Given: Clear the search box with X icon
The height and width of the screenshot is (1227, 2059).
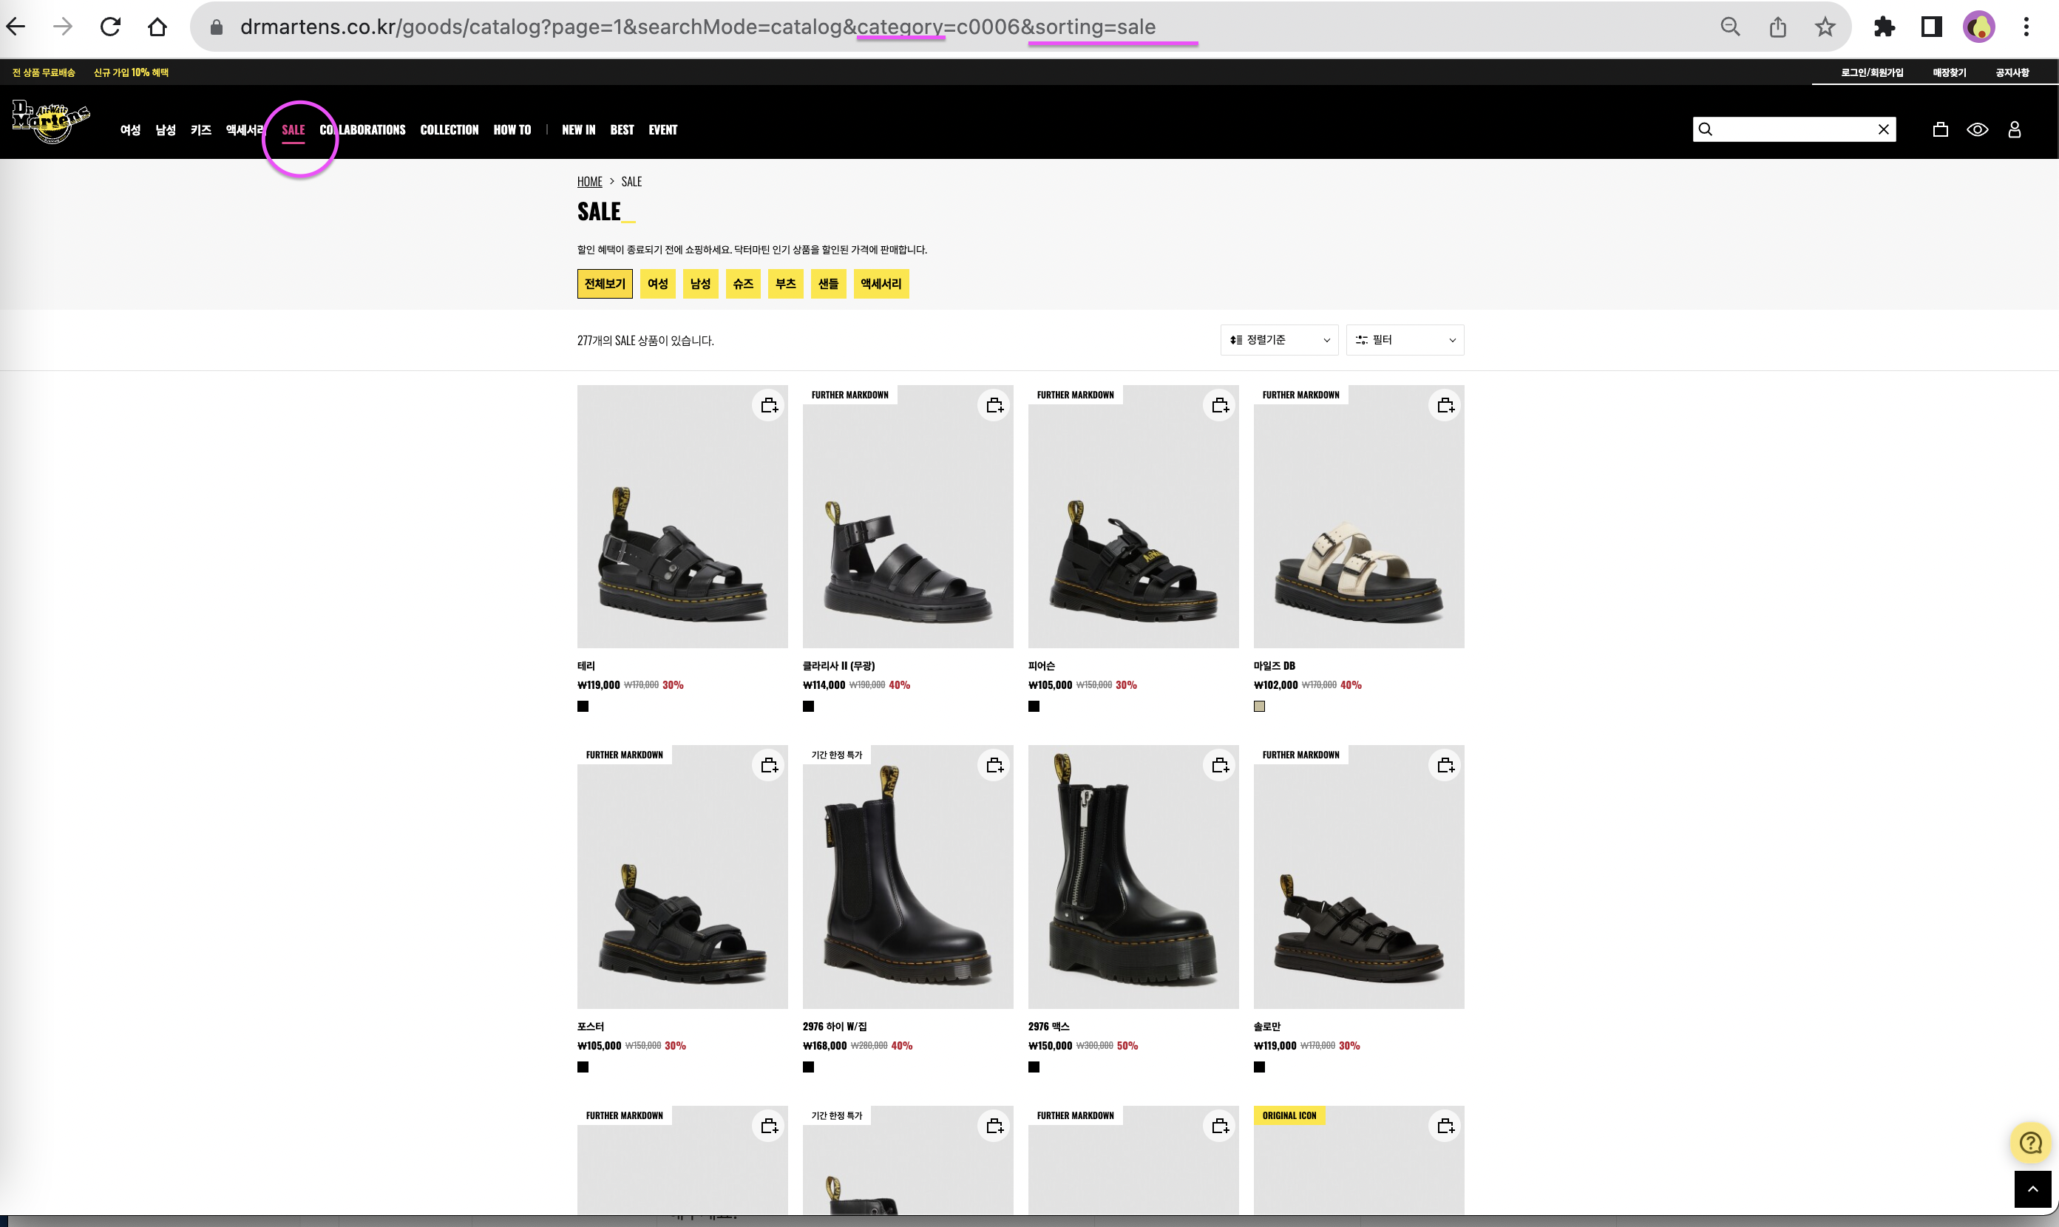Looking at the screenshot, I should pyautogui.click(x=1883, y=130).
